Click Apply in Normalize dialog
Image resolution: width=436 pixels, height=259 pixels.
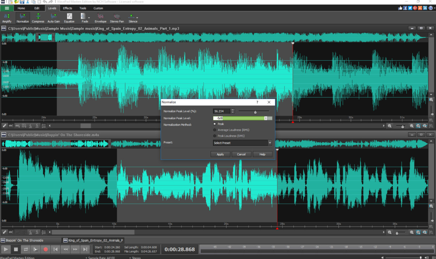pyautogui.click(x=220, y=154)
